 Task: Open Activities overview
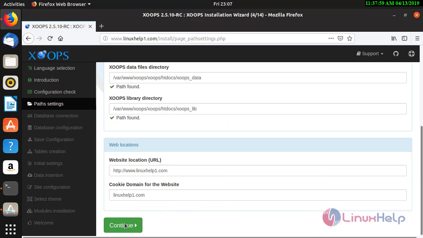pyautogui.click(x=14, y=4)
